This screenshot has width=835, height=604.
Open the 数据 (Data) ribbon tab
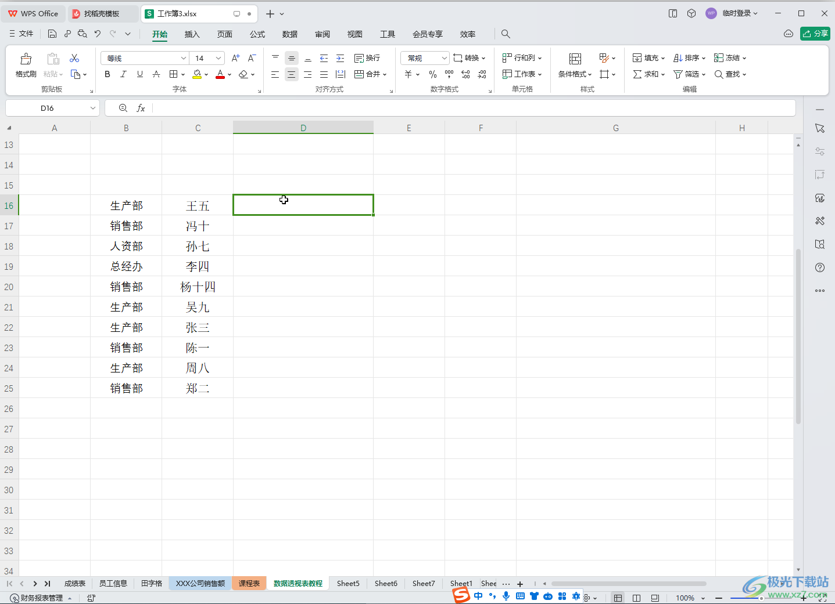[290, 34]
